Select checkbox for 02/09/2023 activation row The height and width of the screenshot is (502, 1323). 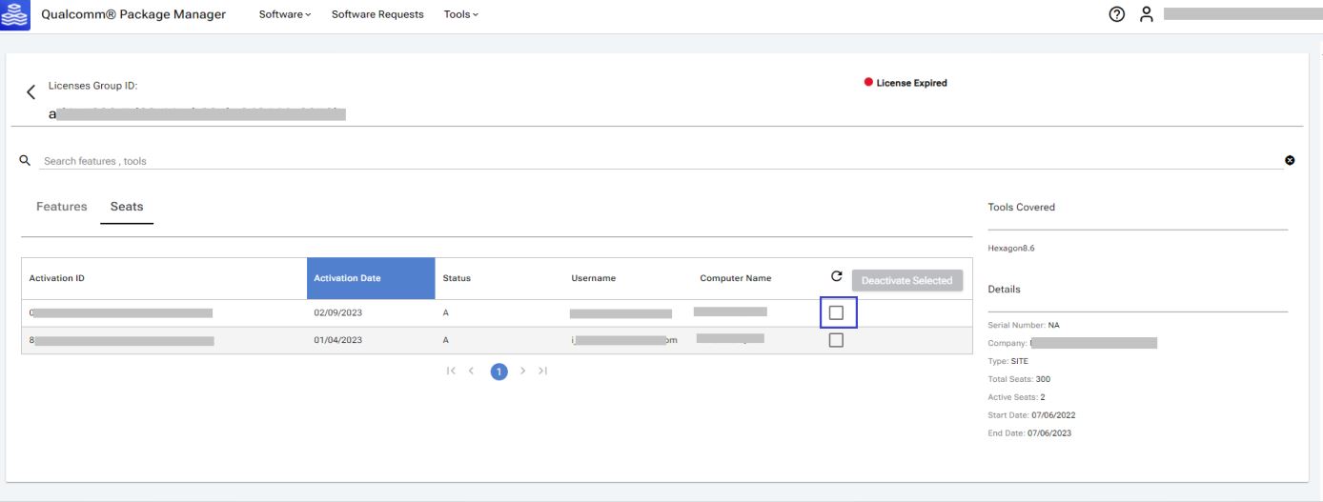[x=836, y=312]
